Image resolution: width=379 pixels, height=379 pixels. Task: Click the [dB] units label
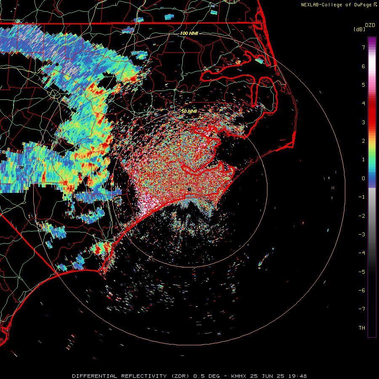coord(359,29)
